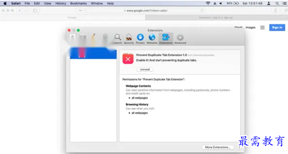Image resolution: width=288 pixels, height=154 pixels.
Task: Click the Prevent Duplicate Tab Extension 1.0 title
Action: [x=161, y=55]
